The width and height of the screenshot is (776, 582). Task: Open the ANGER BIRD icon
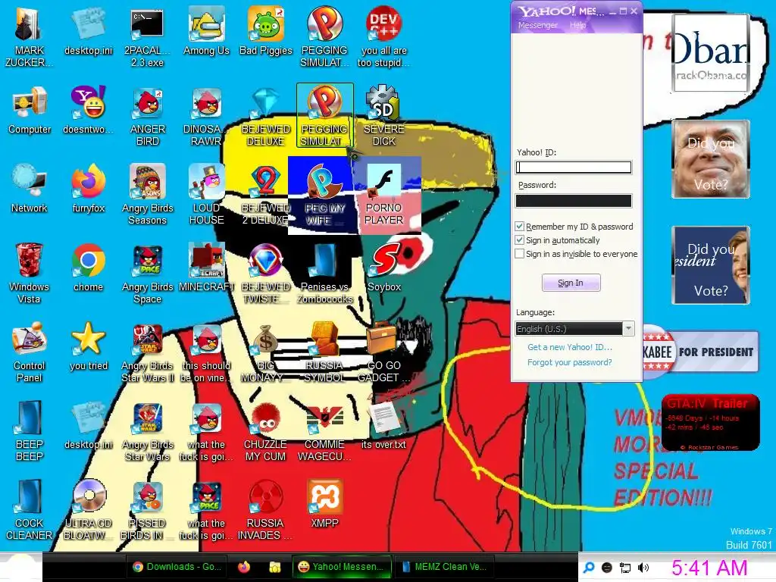tap(148, 117)
